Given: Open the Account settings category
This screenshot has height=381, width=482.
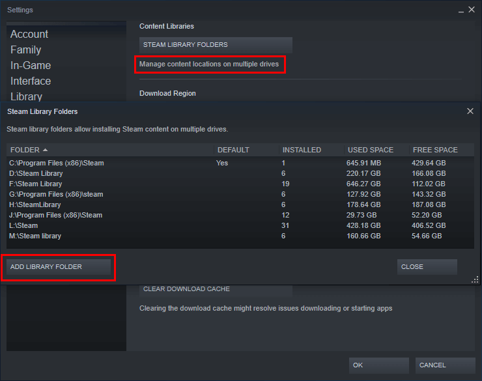Looking at the screenshot, I should point(29,34).
